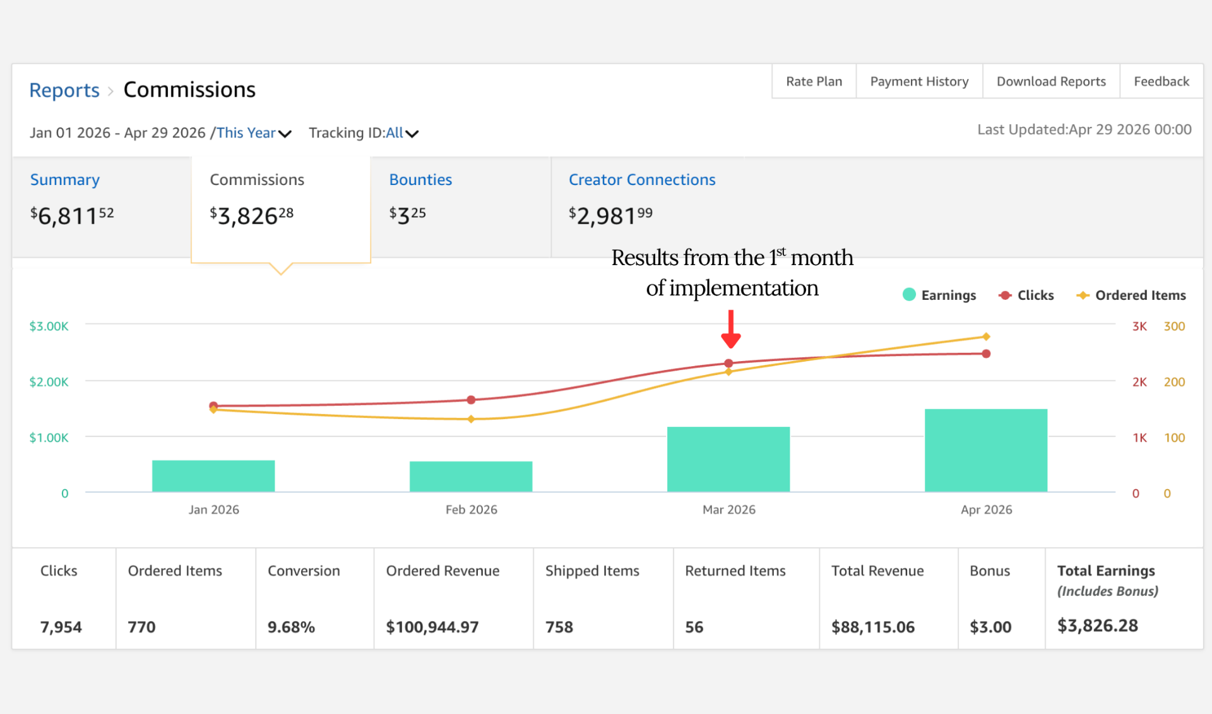The height and width of the screenshot is (714, 1212).
Task: Select the Summary earnings tab
Action: [102, 207]
